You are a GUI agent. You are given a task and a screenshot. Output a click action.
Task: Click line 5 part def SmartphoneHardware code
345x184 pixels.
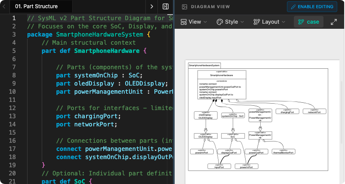94,51
